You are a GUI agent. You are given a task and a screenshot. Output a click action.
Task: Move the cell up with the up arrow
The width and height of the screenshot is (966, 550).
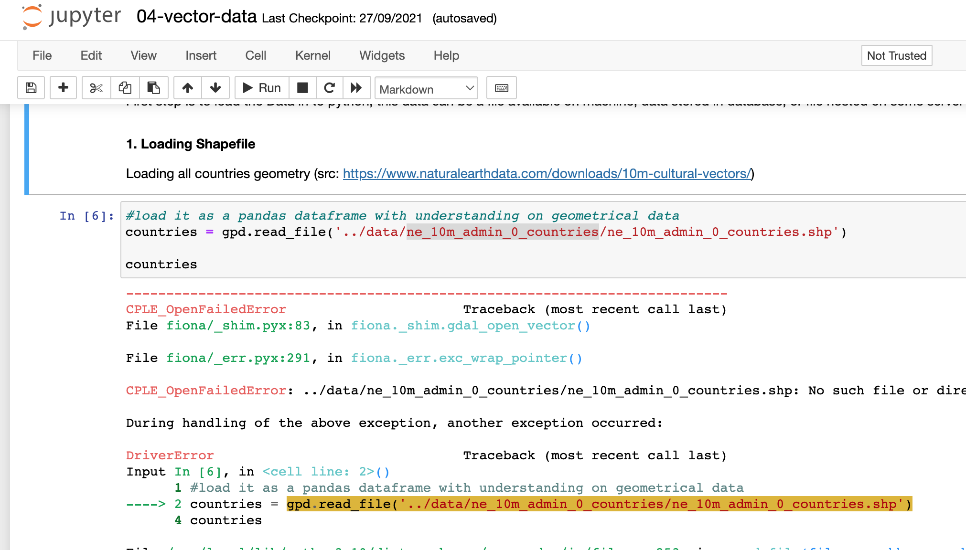click(187, 88)
